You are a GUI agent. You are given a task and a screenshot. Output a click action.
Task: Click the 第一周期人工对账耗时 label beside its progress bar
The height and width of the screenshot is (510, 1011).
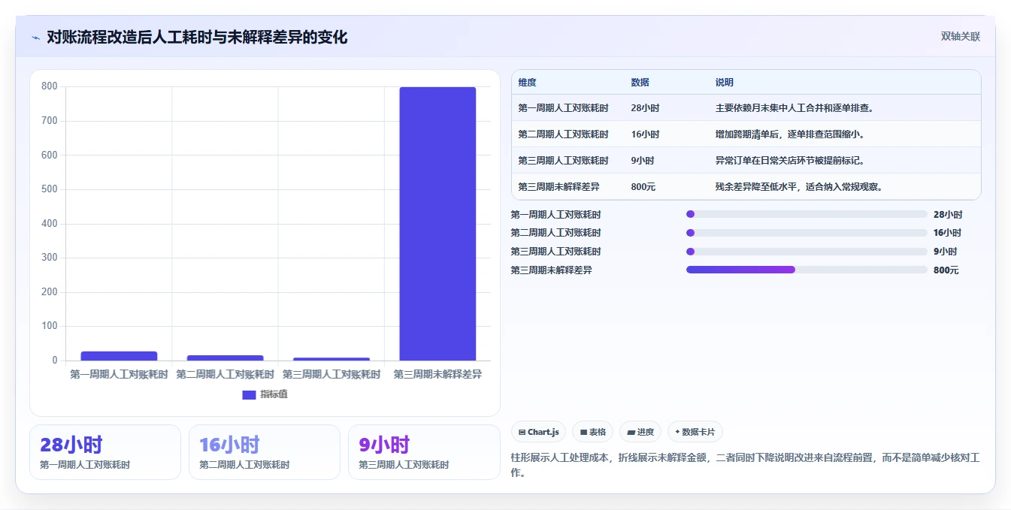click(x=555, y=215)
